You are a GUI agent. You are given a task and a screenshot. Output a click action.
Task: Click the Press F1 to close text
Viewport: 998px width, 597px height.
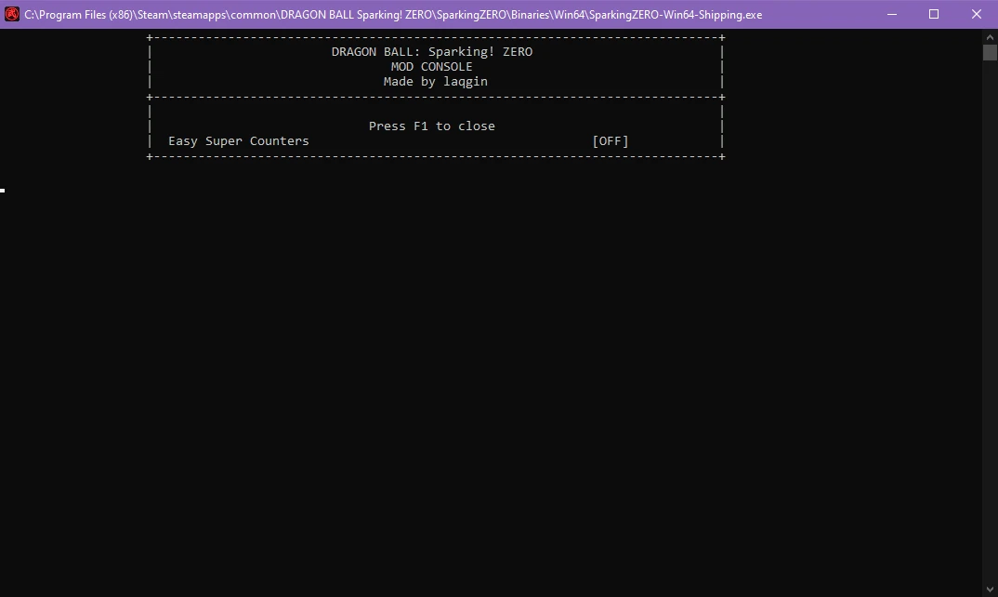[x=431, y=126]
